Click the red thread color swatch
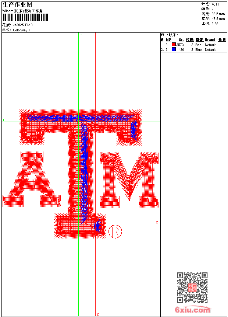 click(174, 45)
